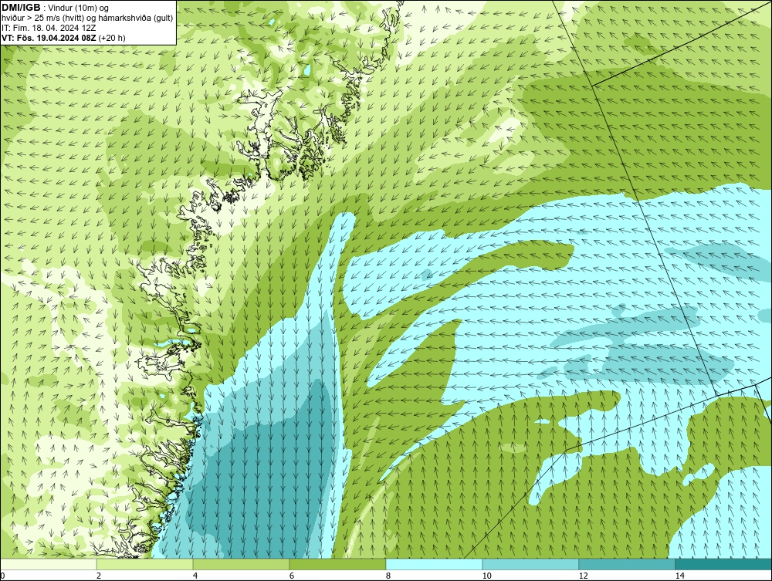
Task: Click the '14' label on the legend scale
Action: tap(680, 576)
